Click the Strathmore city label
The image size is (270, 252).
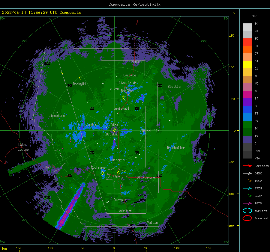[x=146, y=177]
